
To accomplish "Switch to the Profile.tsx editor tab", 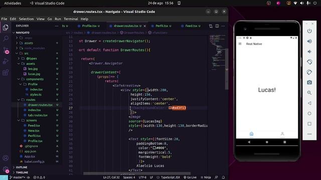I will (89, 26).
